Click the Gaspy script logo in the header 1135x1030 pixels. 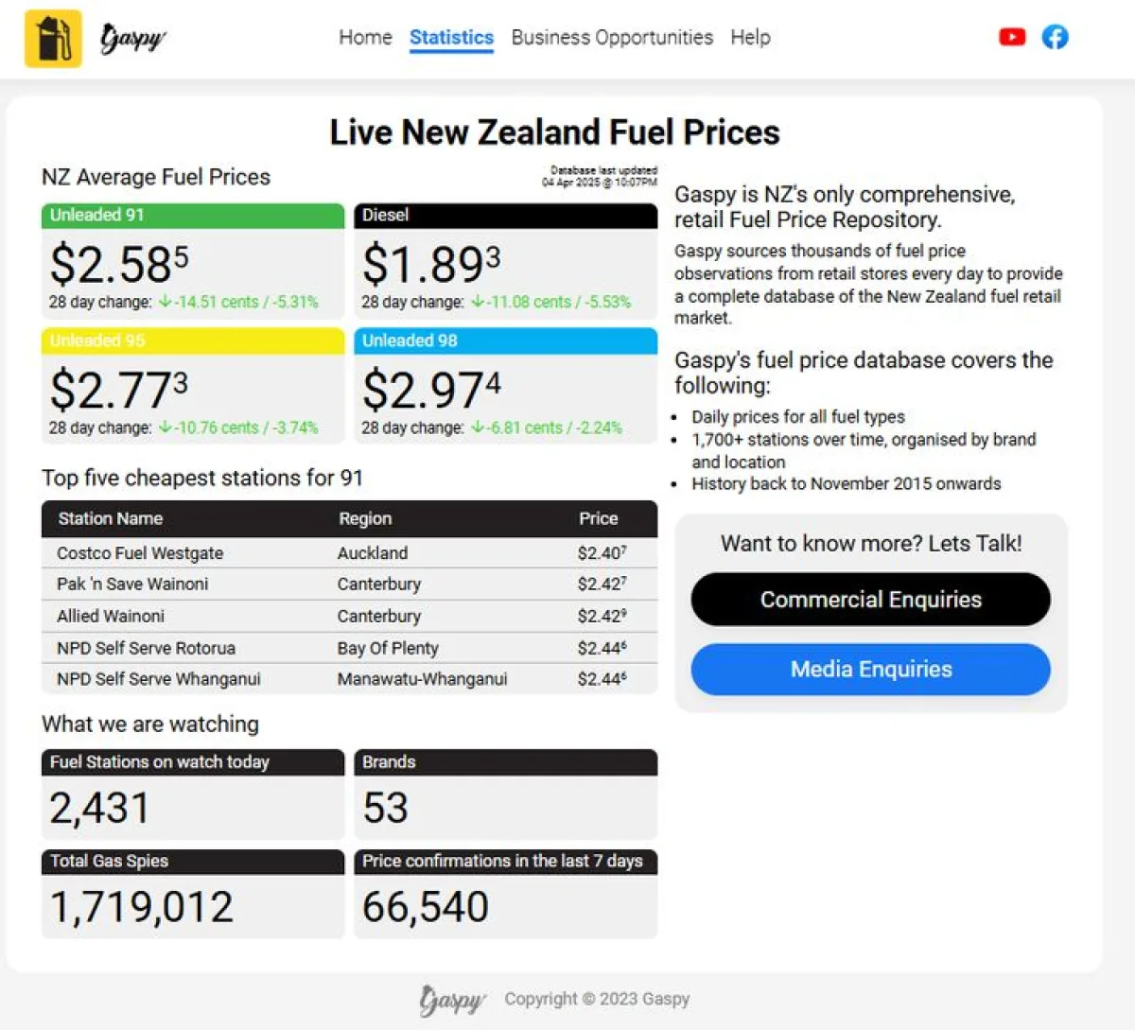[x=131, y=38]
